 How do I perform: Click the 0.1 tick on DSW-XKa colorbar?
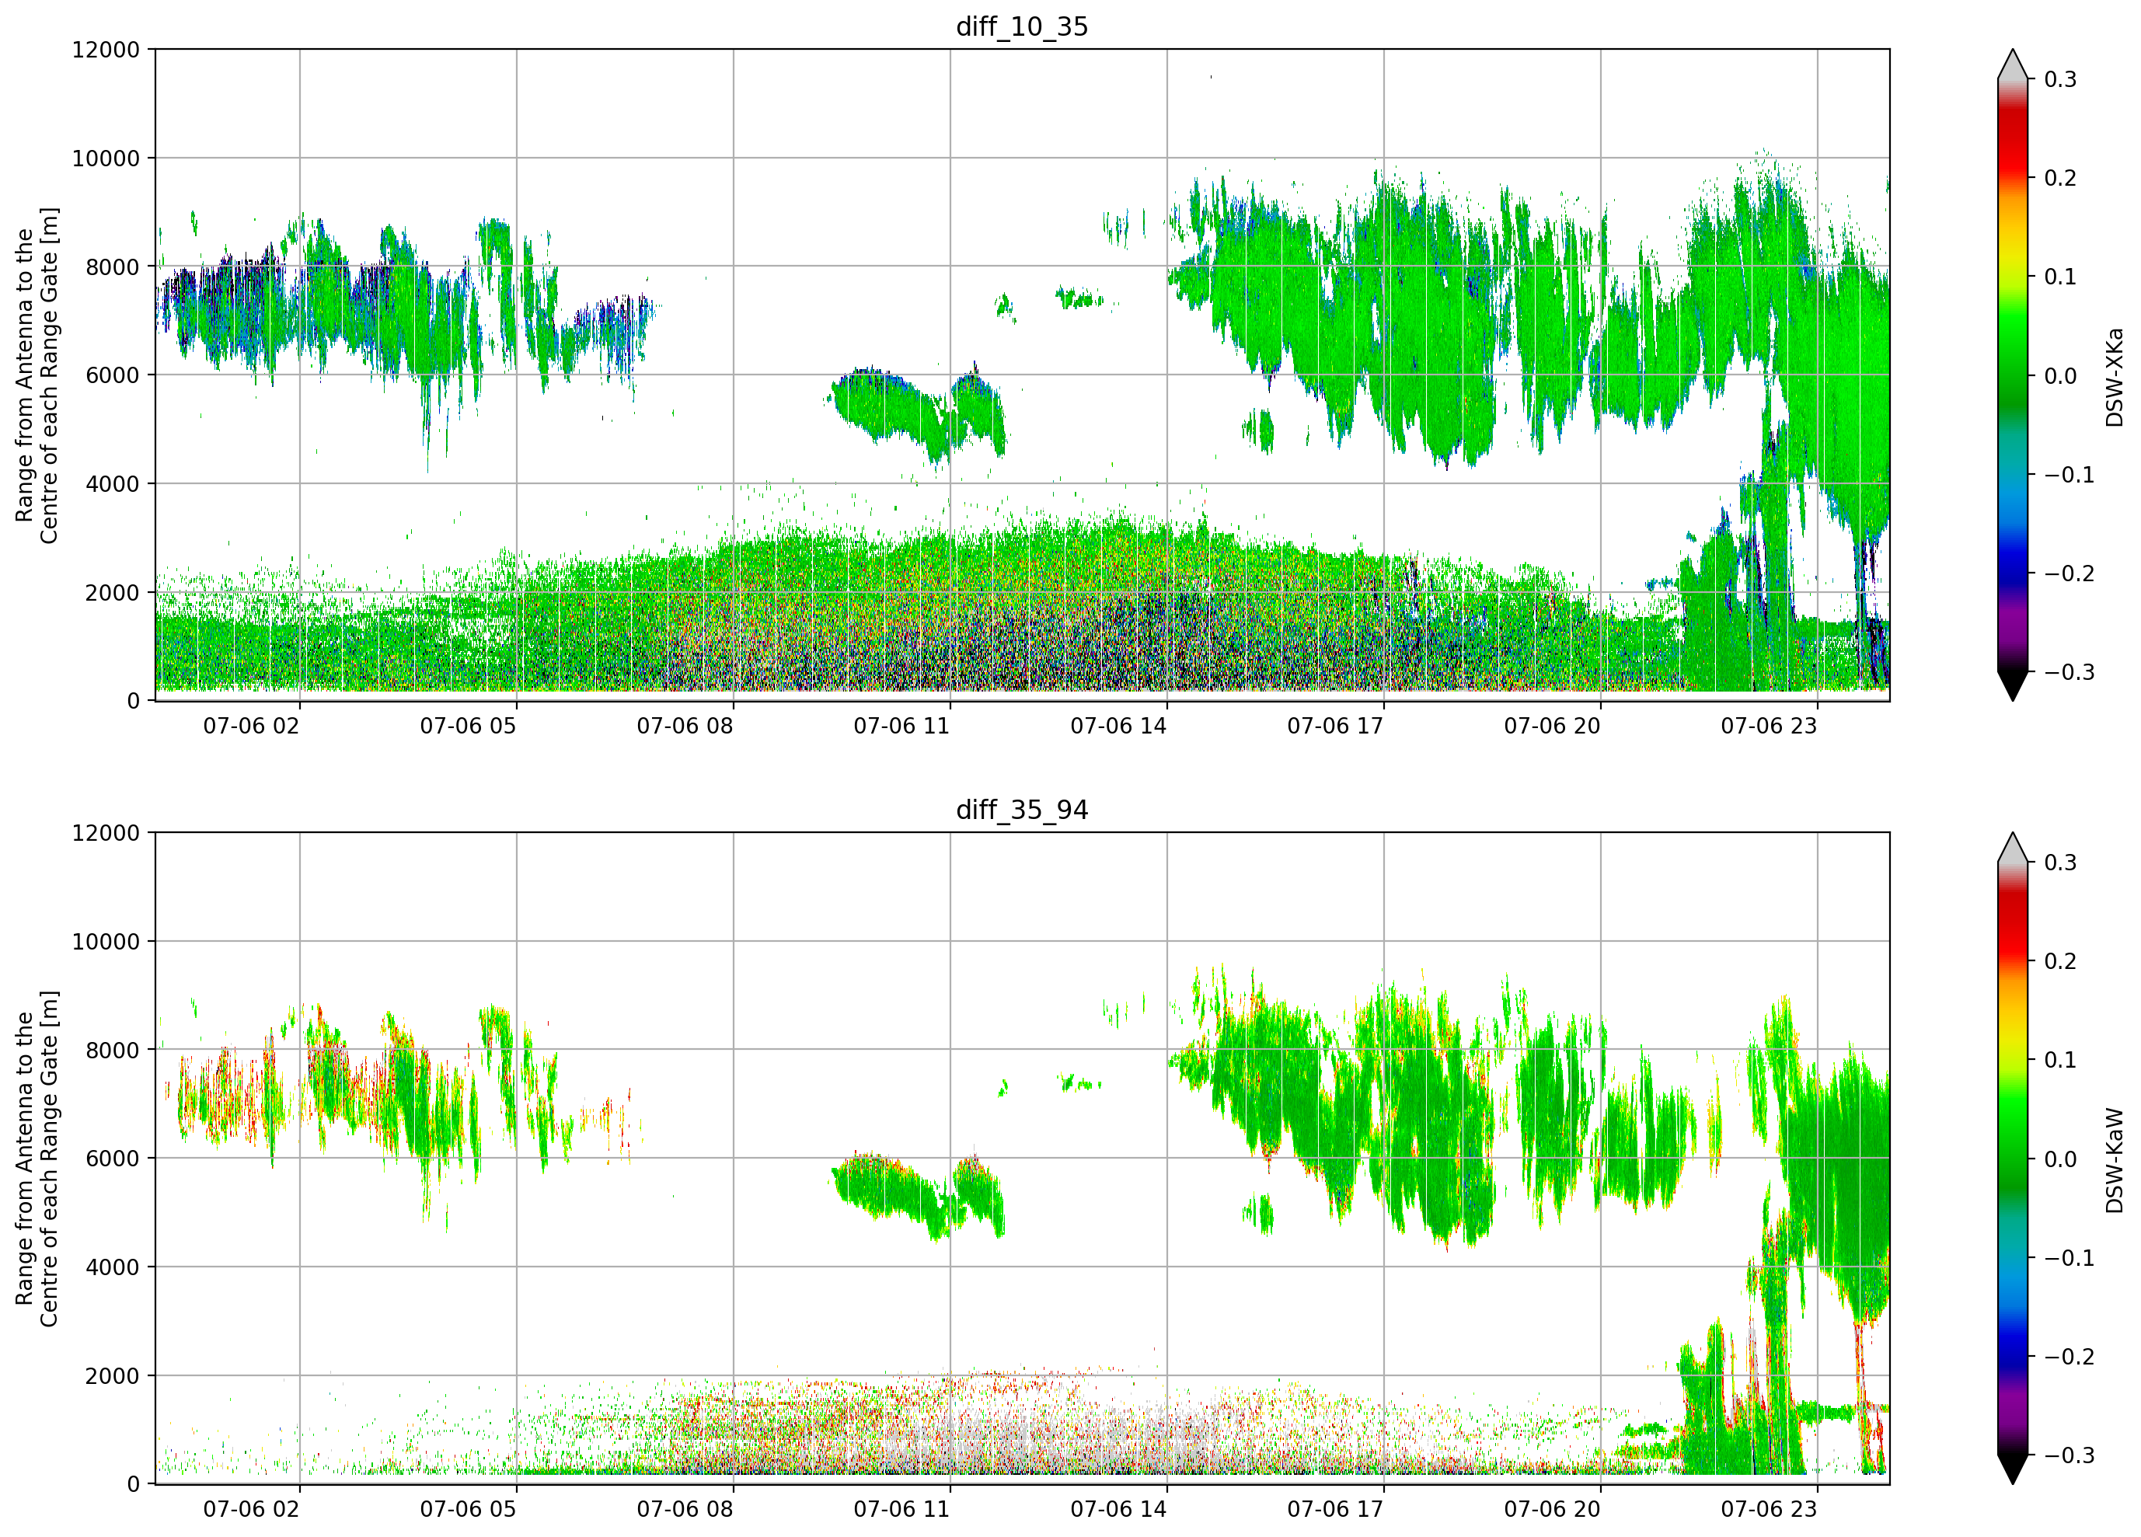pyautogui.click(x=2061, y=277)
